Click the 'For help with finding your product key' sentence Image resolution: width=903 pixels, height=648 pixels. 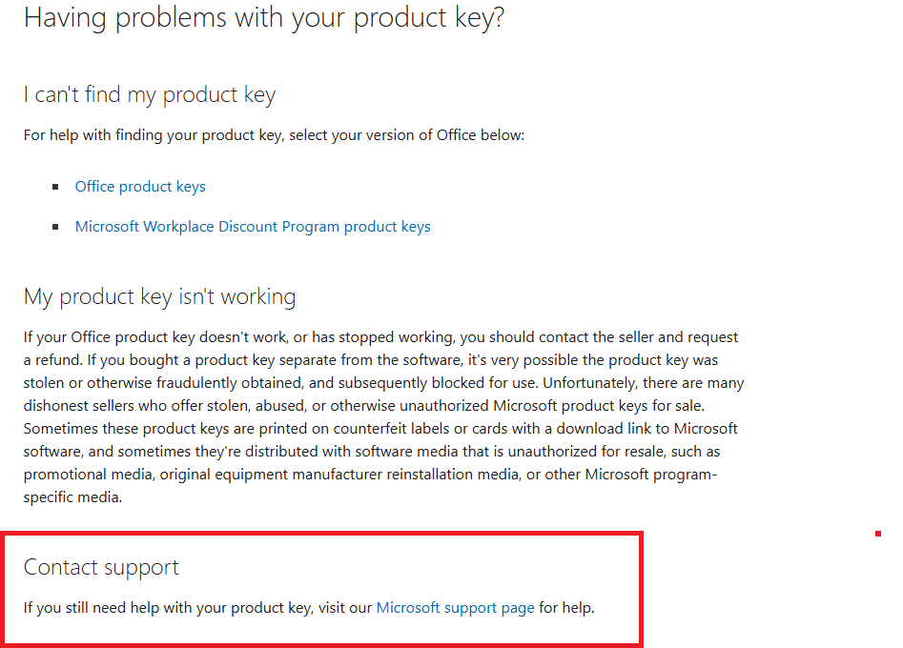(274, 135)
